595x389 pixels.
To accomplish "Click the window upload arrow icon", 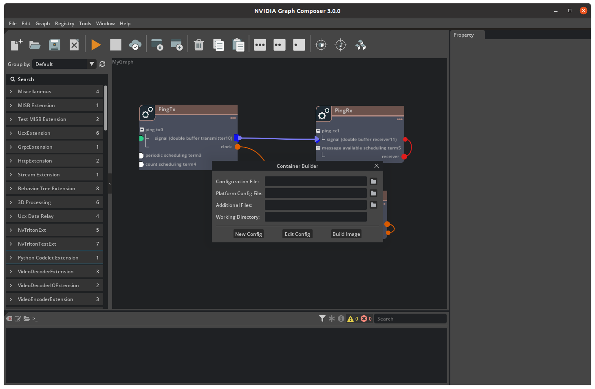I will tap(177, 44).
